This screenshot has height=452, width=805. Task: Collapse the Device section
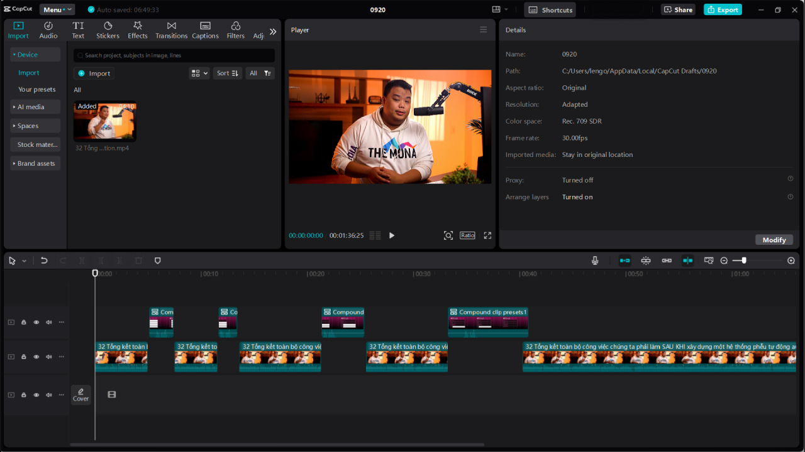35,55
